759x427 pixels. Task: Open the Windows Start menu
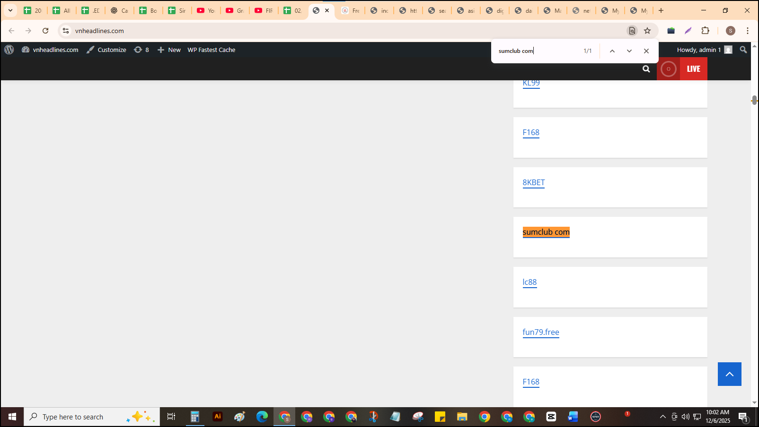click(12, 417)
